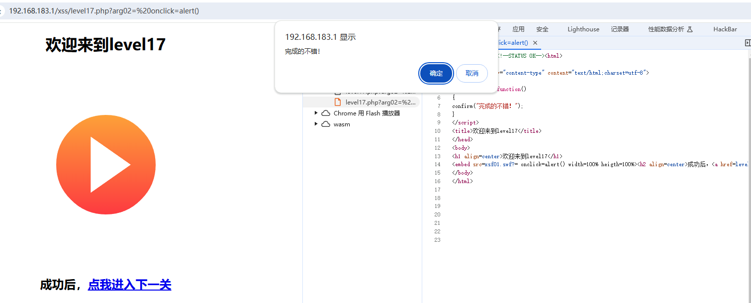Switch to the HackBar tab
This screenshot has height=303, width=751.
coord(725,29)
